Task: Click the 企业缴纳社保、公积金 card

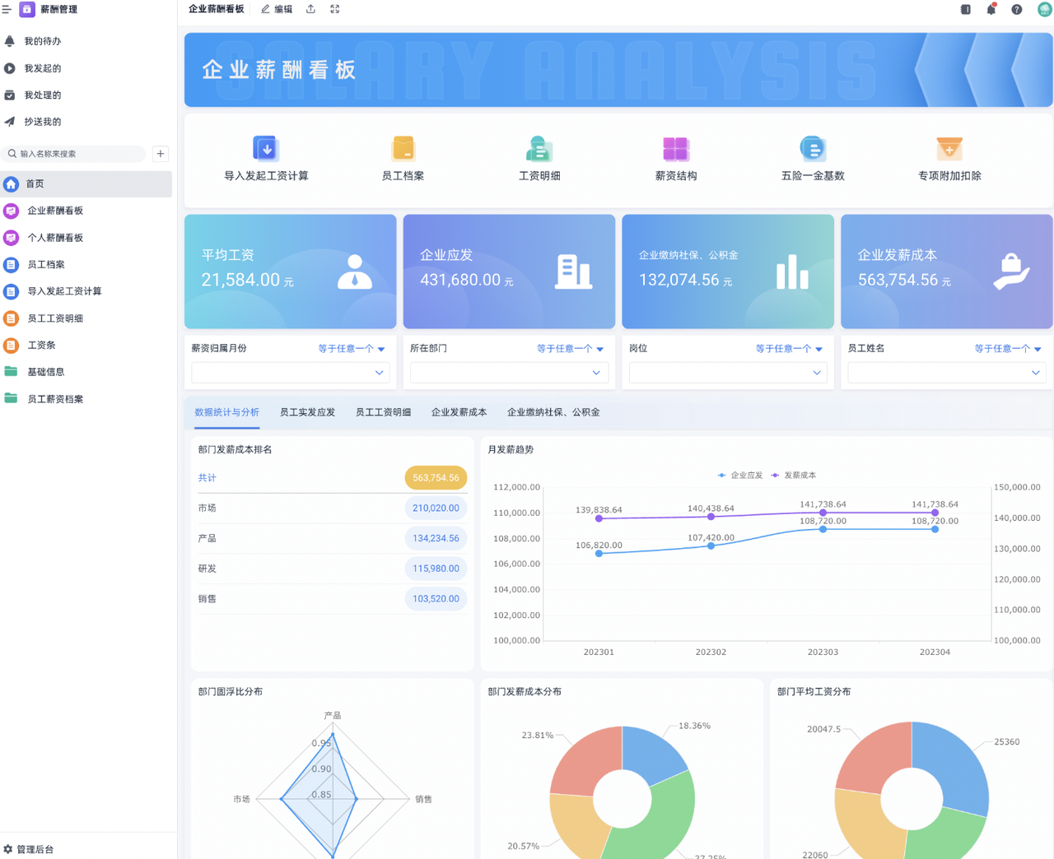Action: coord(728,272)
